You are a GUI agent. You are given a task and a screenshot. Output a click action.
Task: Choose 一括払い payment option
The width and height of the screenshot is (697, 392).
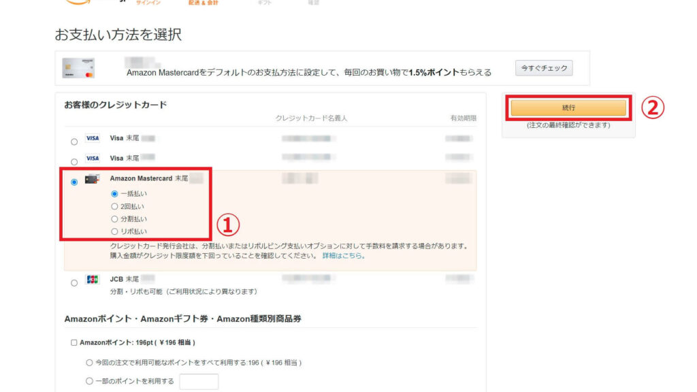point(114,194)
